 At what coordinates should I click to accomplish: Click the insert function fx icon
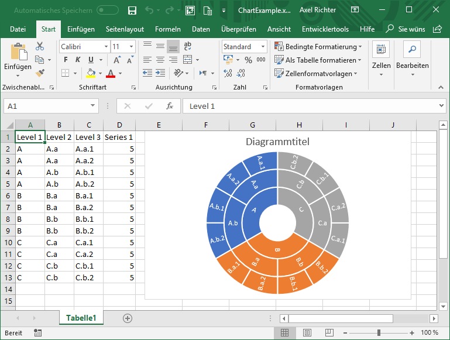pos(170,106)
